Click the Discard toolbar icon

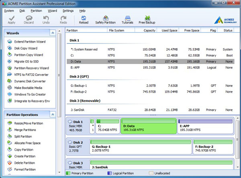(29, 20)
